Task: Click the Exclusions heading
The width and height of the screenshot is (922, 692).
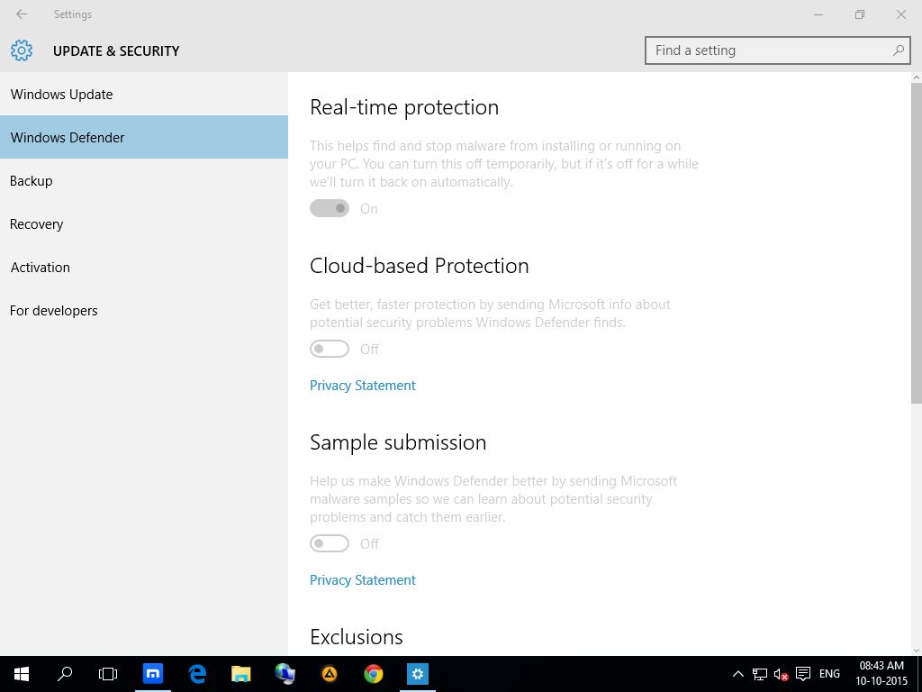Action: coord(357,637)
